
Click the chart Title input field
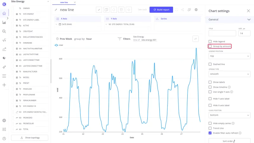coord(222,33)
